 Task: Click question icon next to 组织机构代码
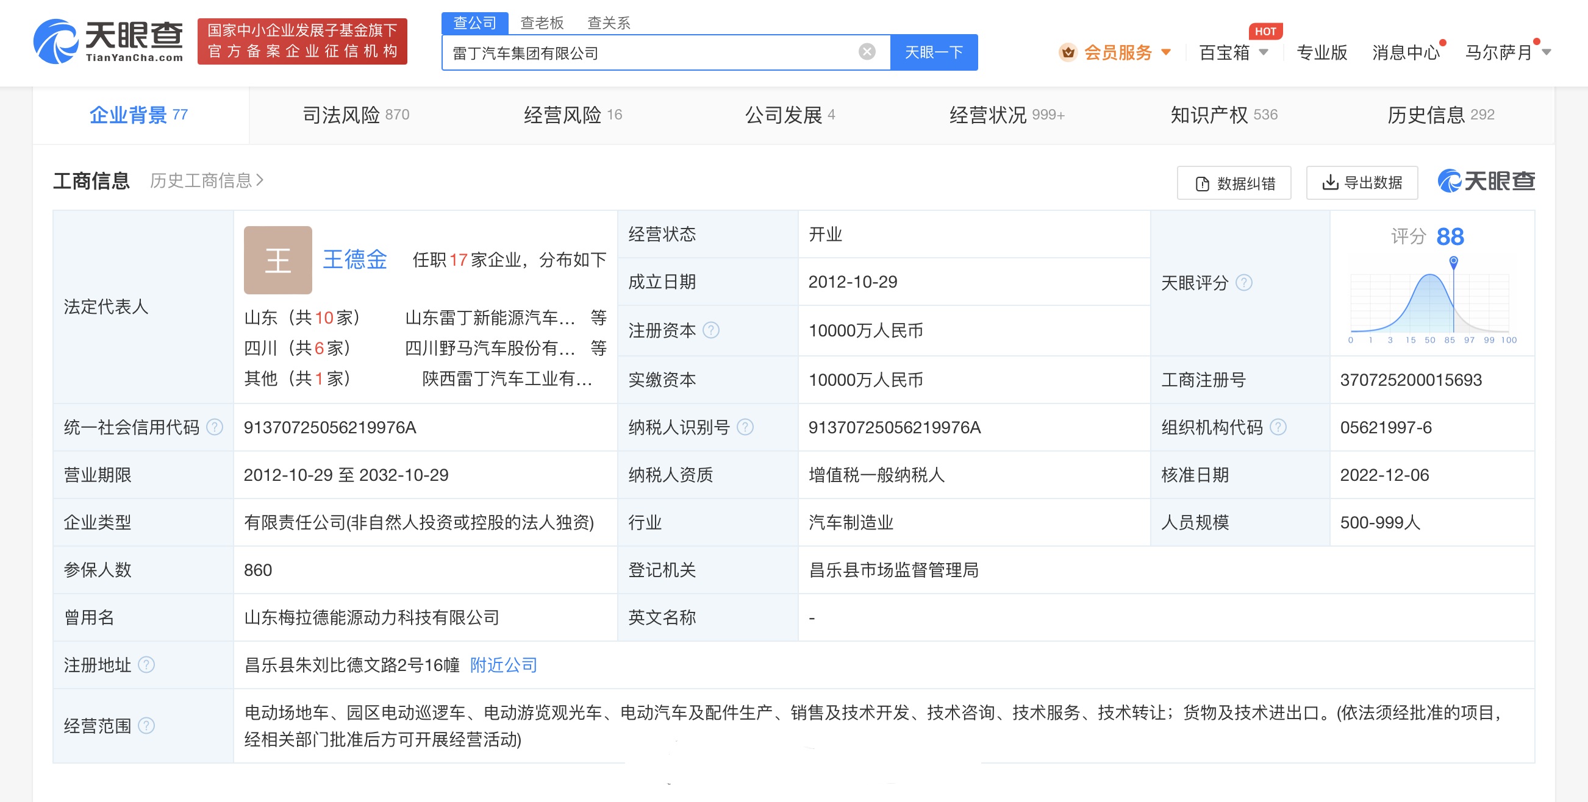point(1279,427)
